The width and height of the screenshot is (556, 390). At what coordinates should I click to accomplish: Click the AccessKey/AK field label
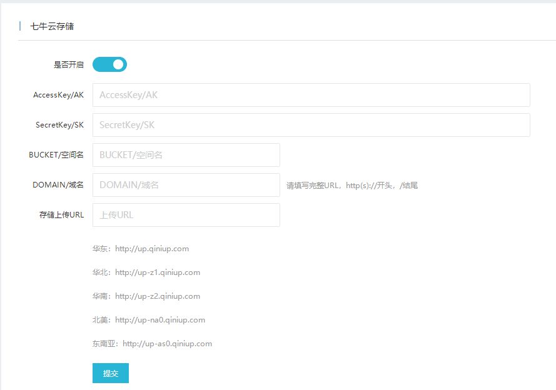click(x=59, y=94)
